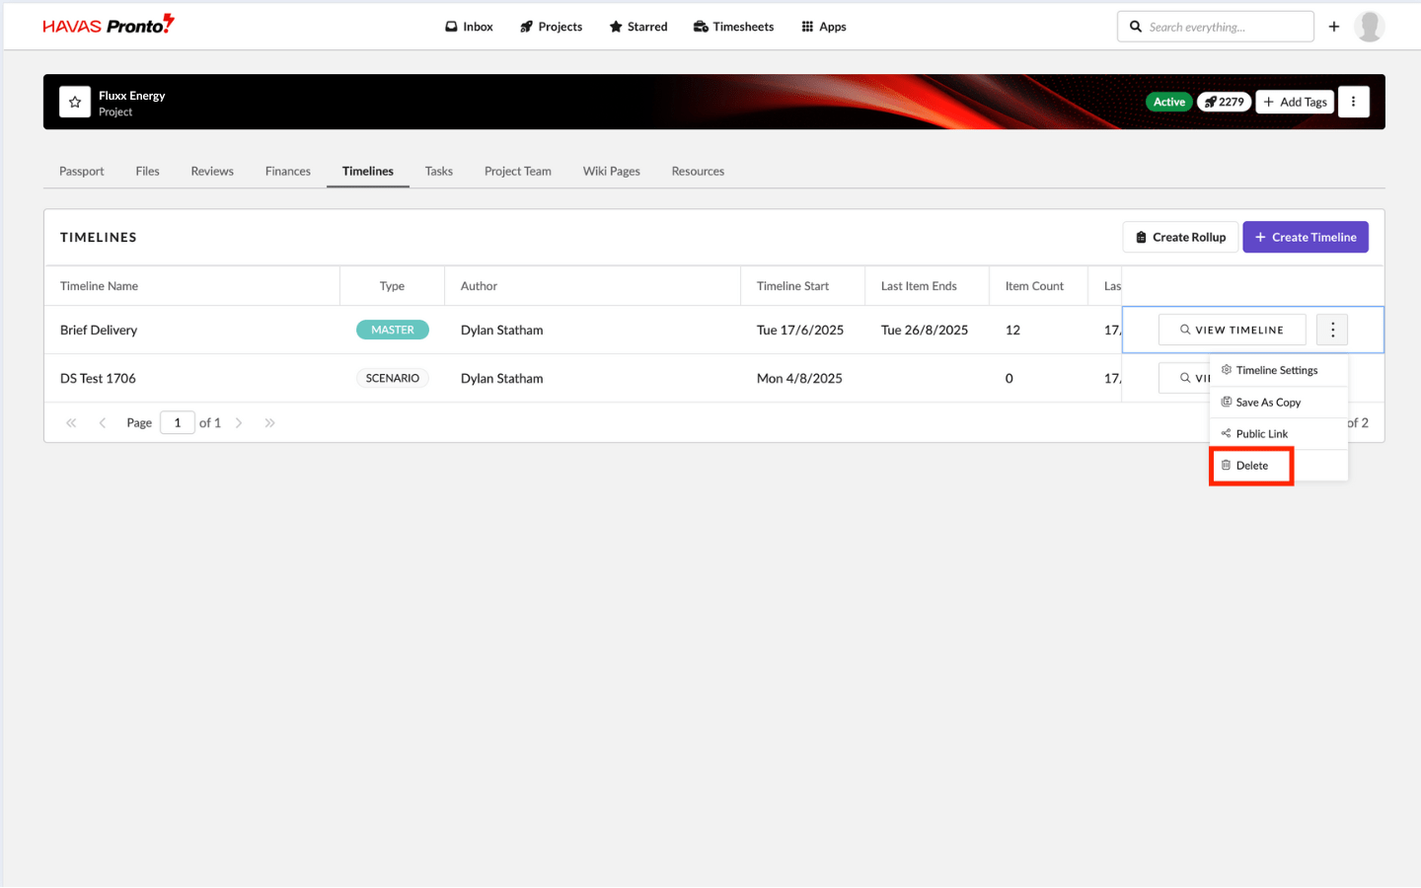Choose Public Link from the dropdown

1279,433
